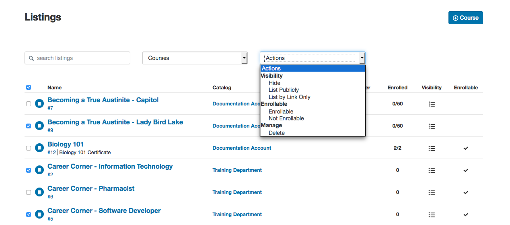This screenshot has height=225, width=510.
Task: Choose Not Enrollable from the Actions menu
Action: (x=286, y=118)
